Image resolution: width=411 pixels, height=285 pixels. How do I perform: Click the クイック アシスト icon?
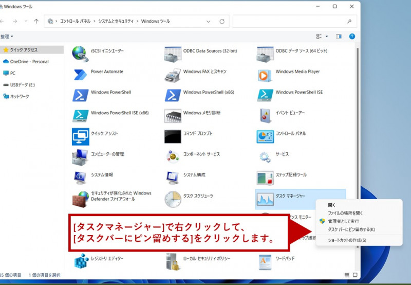click(x=81, y=137)
